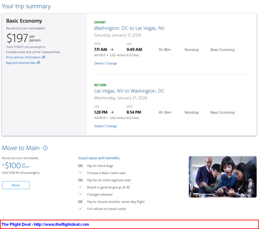Click the fee icon for another same-day flight
The height and width of the screenshot is (229, 259).
[x=80, y=201]
